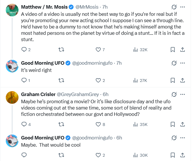Open more menu on last Good Morning UFO reply
This screenshot has height=161, width=192.
click(x=182, y=138)
